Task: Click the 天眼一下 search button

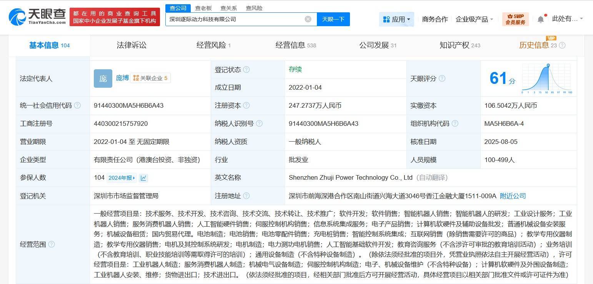Action: [x=333, y=19]
